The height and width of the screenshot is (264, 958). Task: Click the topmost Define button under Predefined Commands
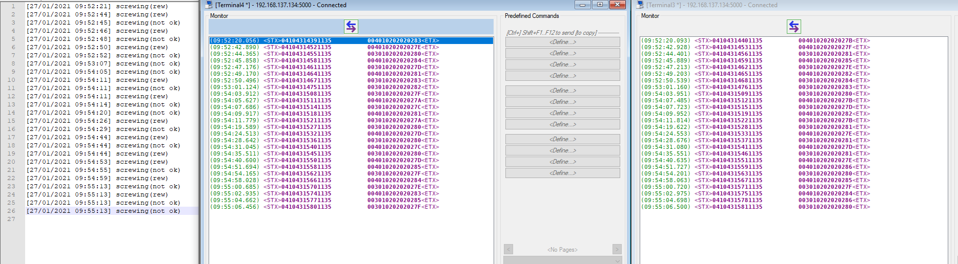point(563,42)
